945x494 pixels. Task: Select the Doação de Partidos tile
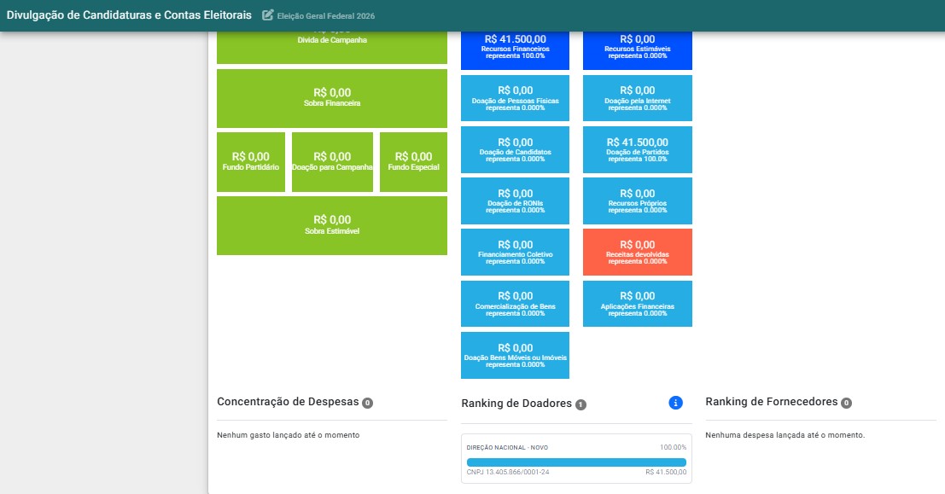638,149
